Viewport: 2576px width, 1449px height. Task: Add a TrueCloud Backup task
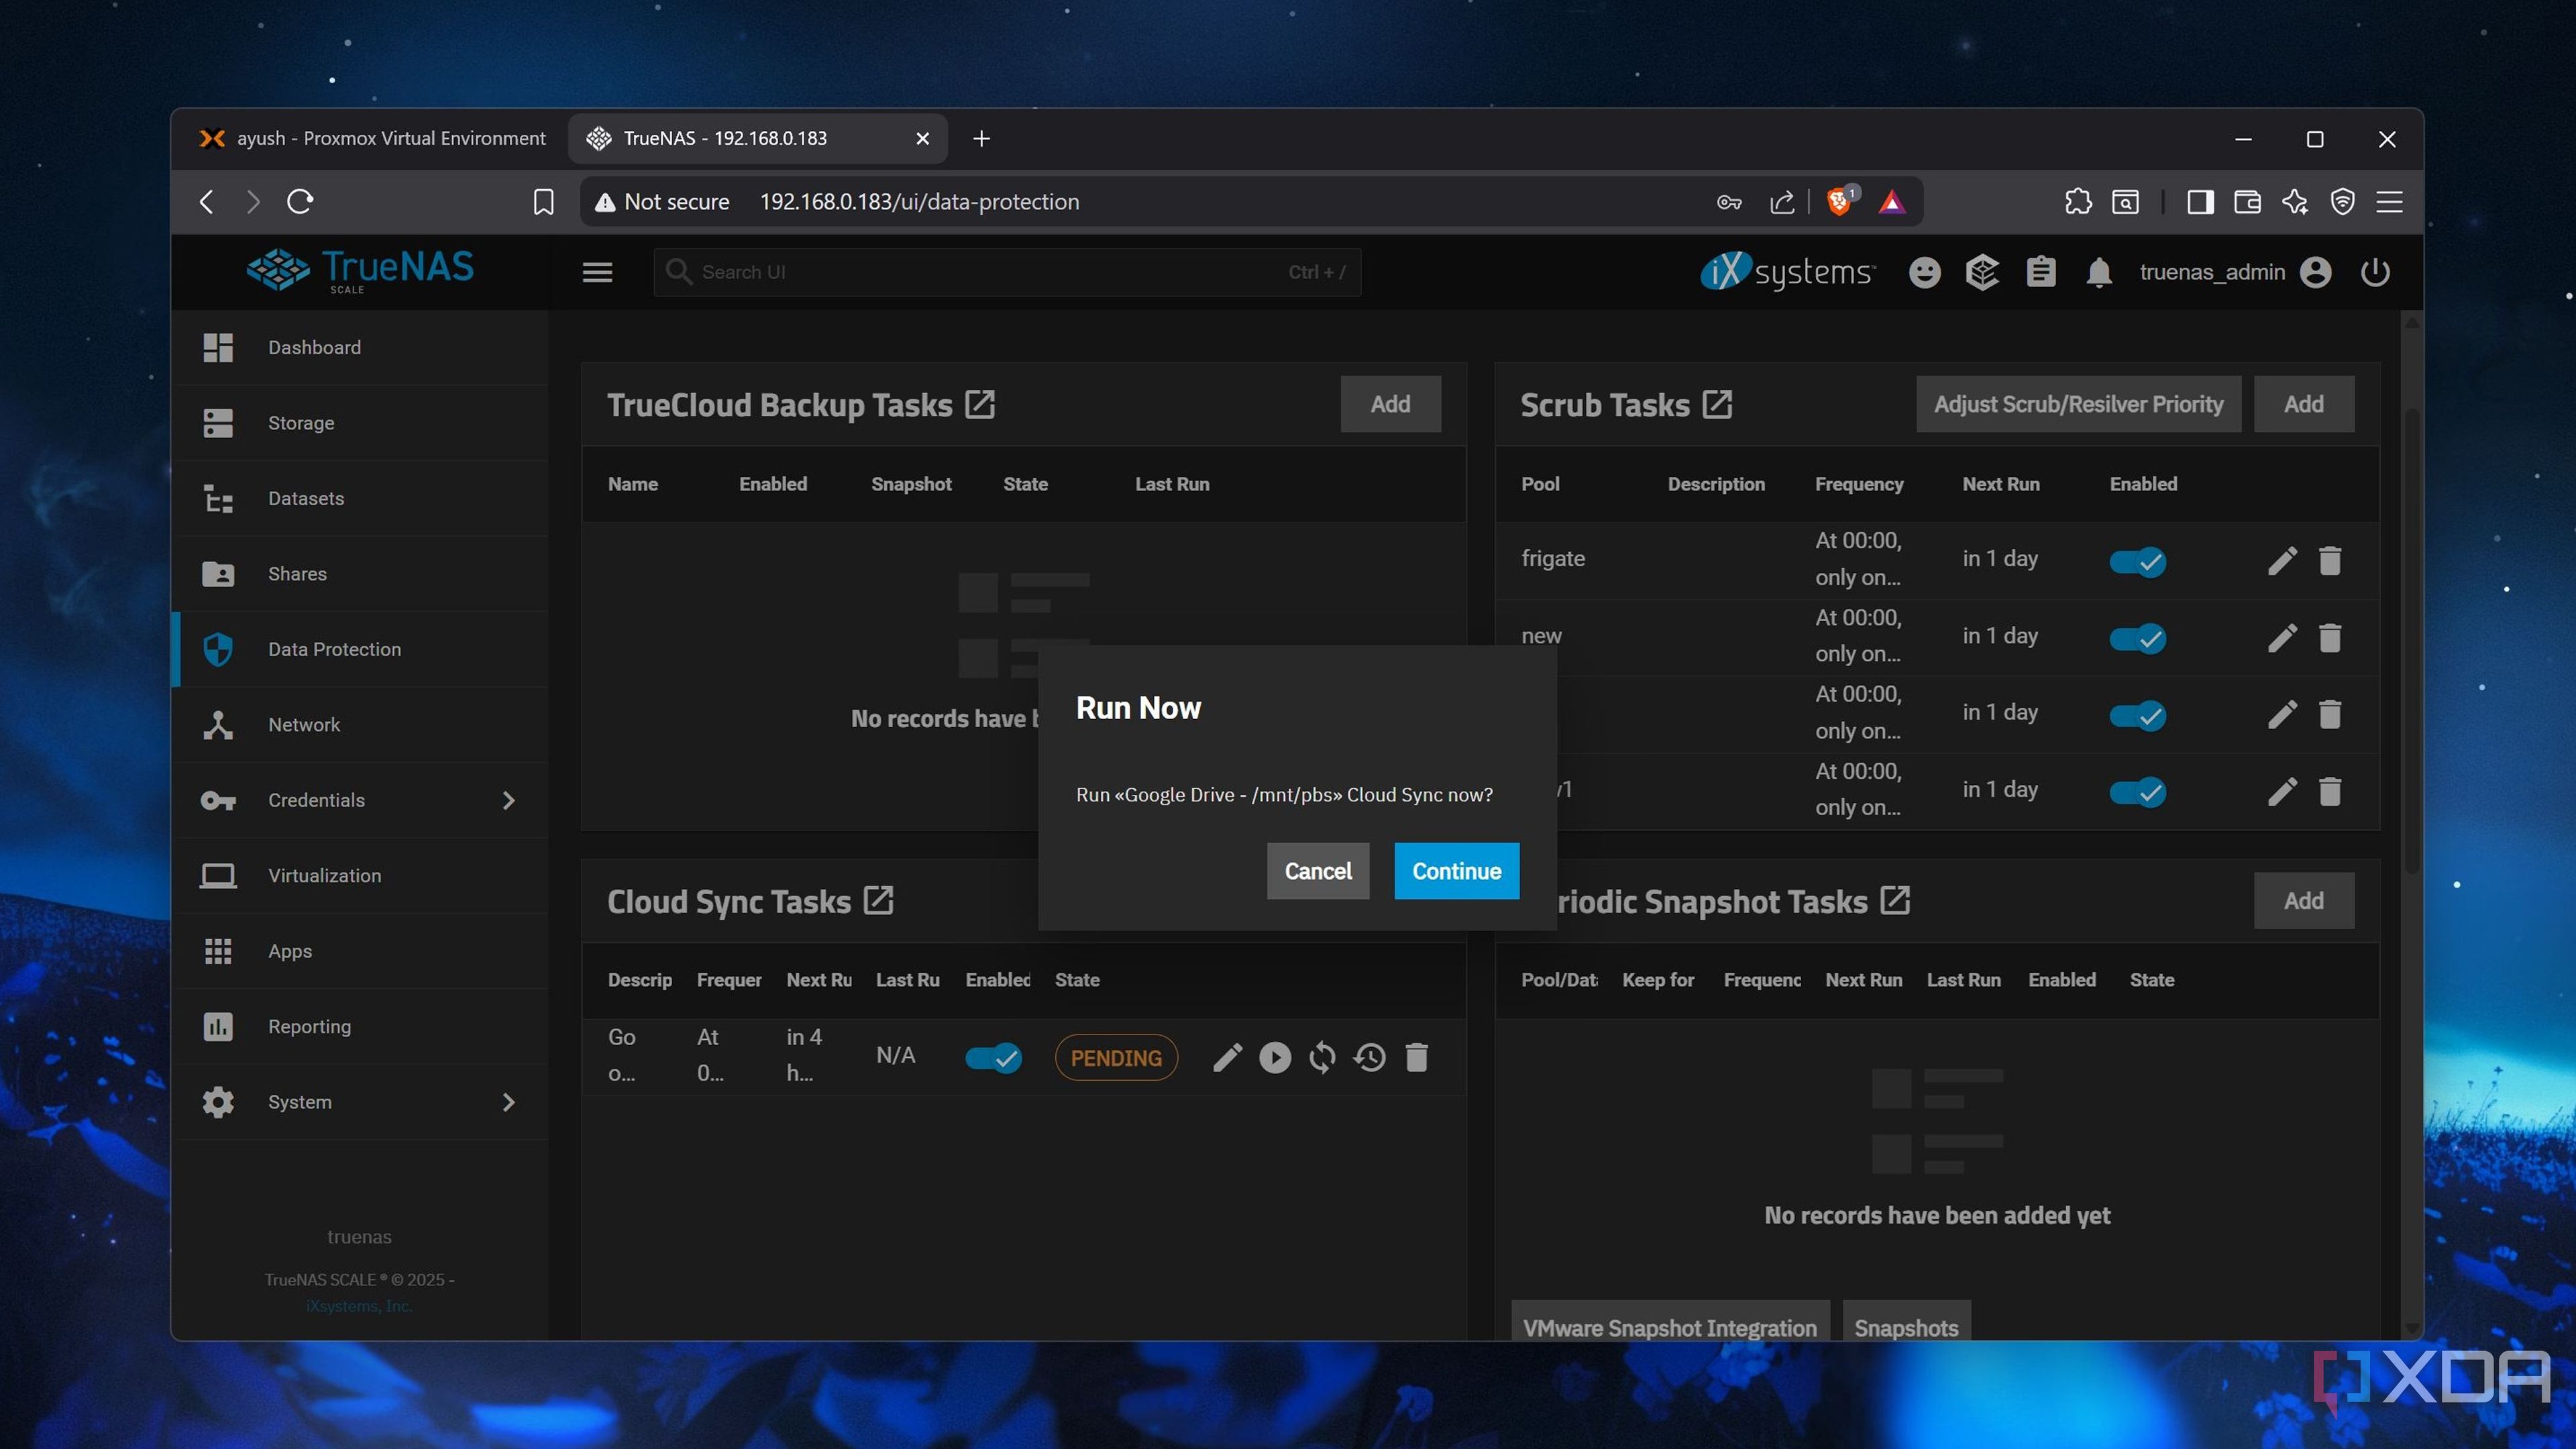1390,404
